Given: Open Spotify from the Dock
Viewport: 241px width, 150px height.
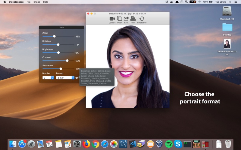Looking at the screenshot, I should pyautogui.click(x=169, y=144).
